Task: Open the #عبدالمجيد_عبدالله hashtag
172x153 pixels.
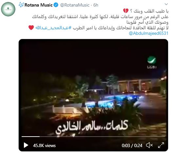Action: click(53, 28)
